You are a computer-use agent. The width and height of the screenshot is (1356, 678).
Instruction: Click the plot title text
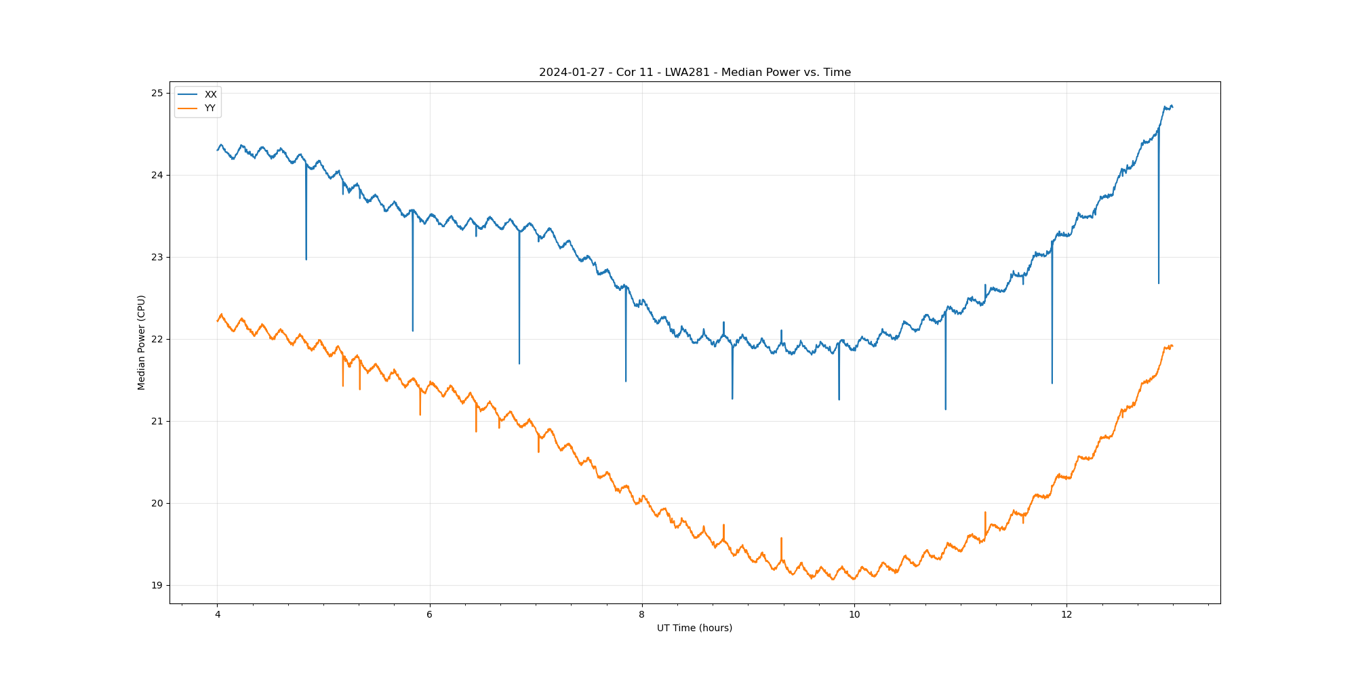click(694, 73)
